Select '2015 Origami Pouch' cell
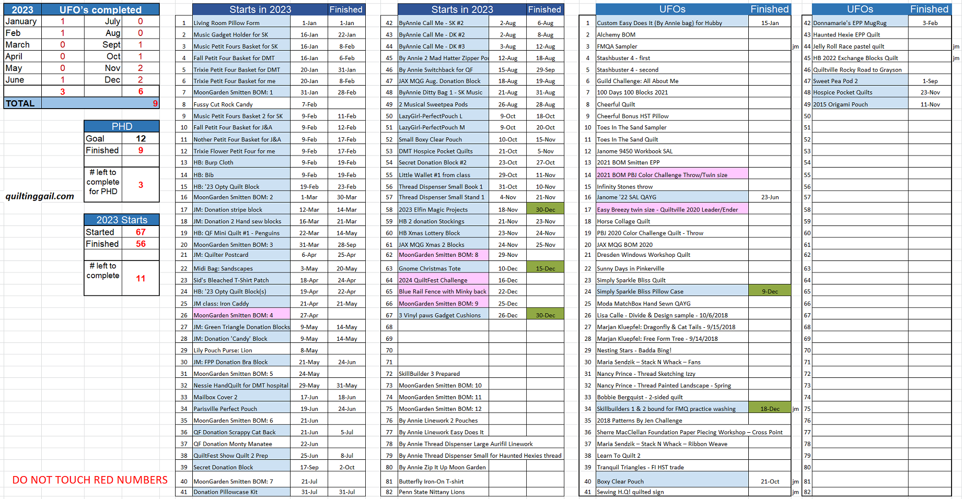The image size is (962, 499). pyautogui.click(x=860, y=104)
